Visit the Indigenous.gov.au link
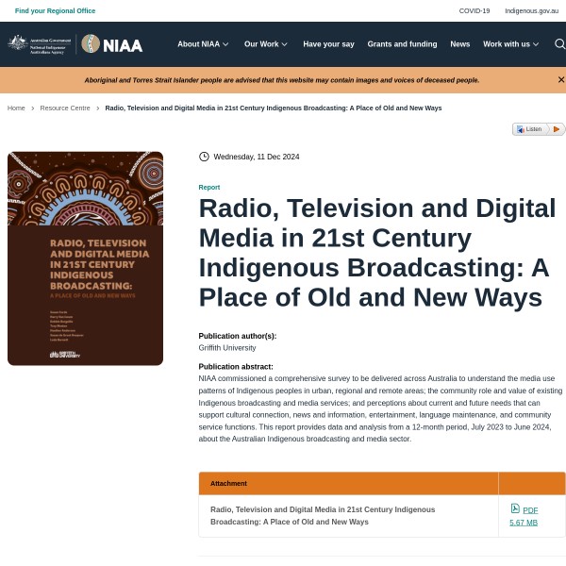 [x=531, y=10]
